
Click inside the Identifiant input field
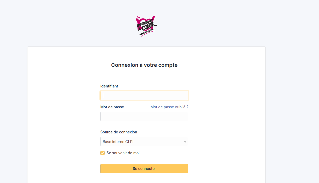pos(144,95)
